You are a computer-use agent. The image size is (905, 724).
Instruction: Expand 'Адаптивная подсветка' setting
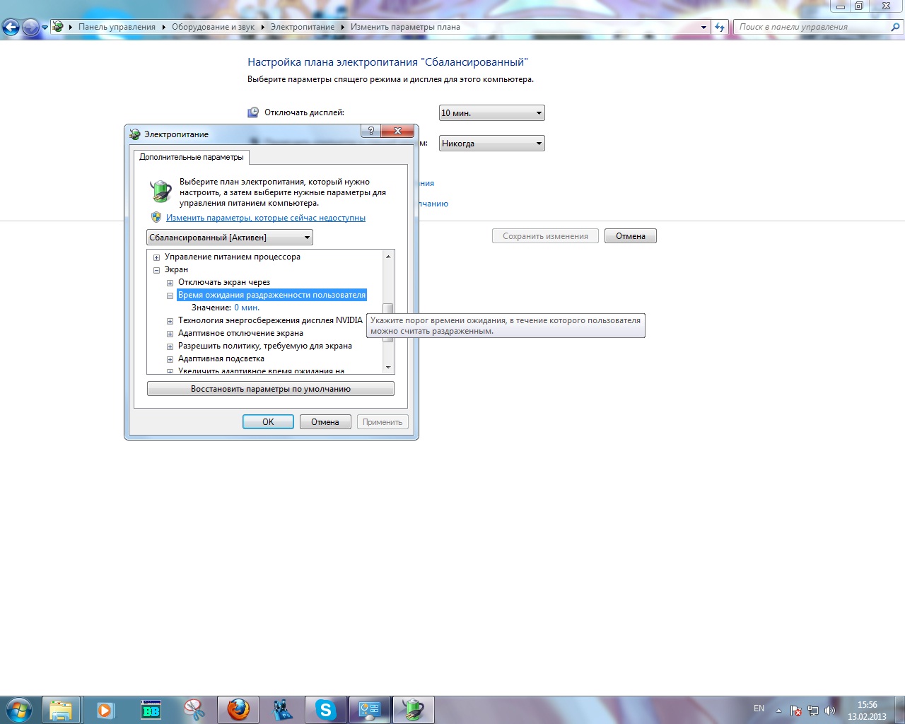pyautogui.click(x=170, y=359)
